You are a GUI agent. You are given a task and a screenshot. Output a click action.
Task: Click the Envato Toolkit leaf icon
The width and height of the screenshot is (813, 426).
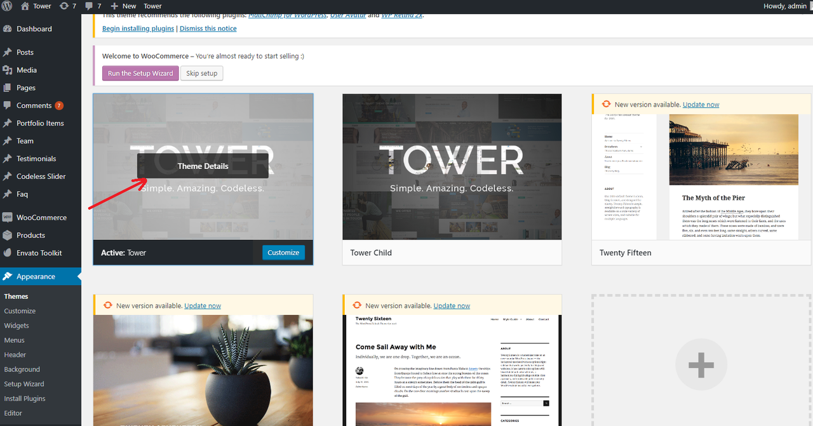pos(8,253)
